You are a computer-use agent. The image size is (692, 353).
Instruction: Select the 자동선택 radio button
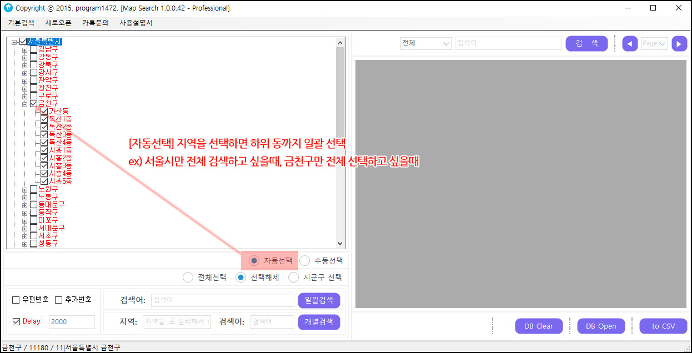coord(254,260)
